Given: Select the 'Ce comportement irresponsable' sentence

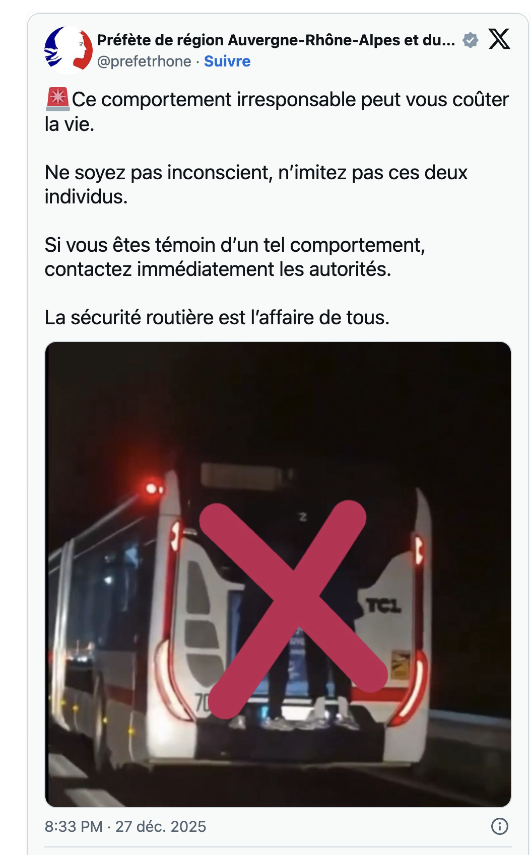Looking at the screenshot, I should point(277,111).
